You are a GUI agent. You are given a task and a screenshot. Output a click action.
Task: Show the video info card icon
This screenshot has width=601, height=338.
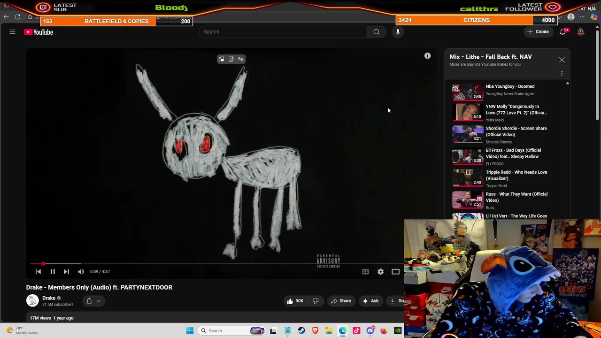427,56
